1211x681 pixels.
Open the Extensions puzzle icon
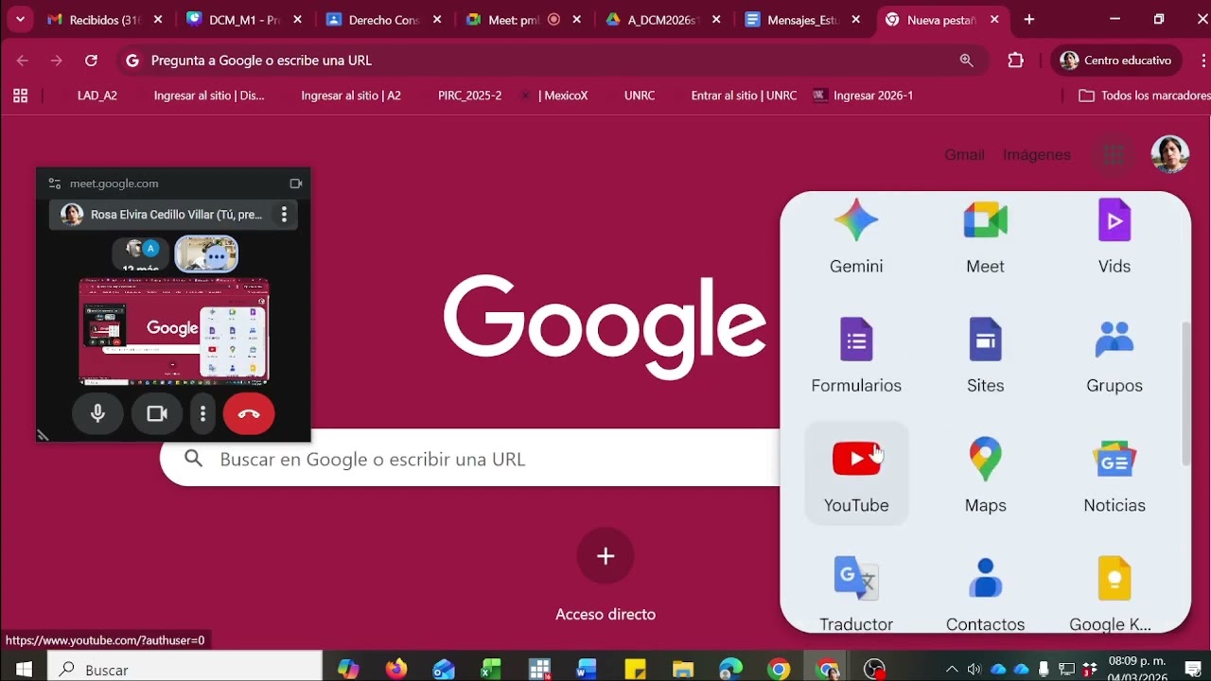1015,61
